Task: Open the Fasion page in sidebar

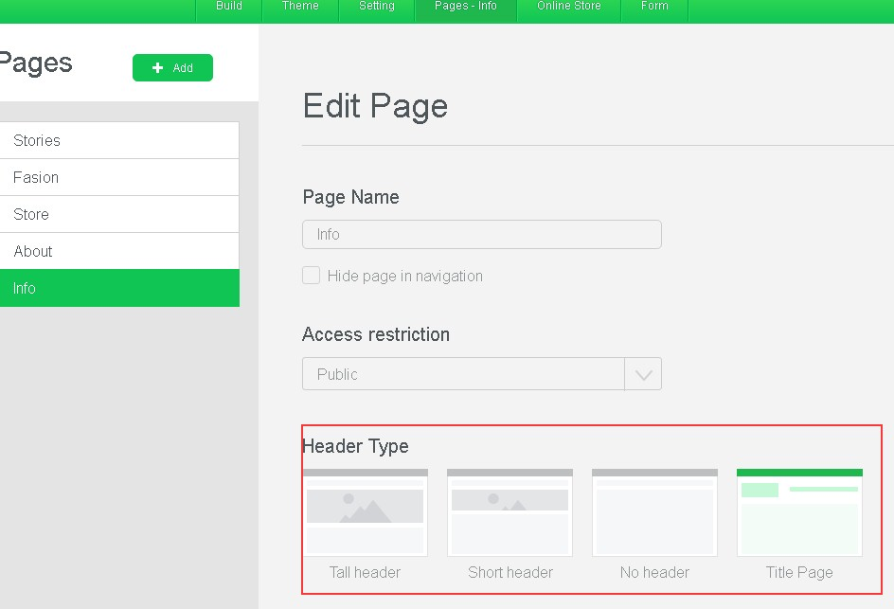Action: [119, 177]
